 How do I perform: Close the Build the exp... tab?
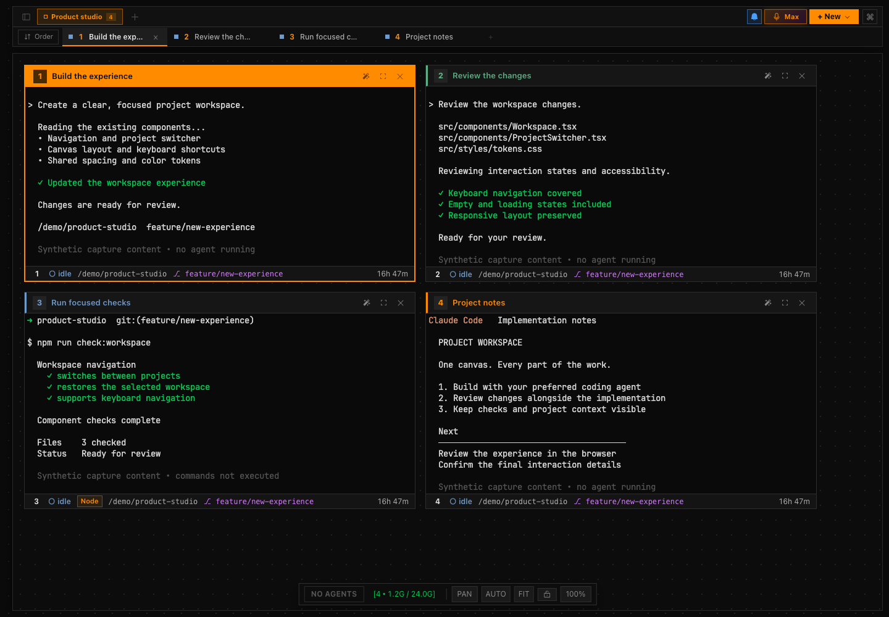pyautogui.click(x=156, y=38)
